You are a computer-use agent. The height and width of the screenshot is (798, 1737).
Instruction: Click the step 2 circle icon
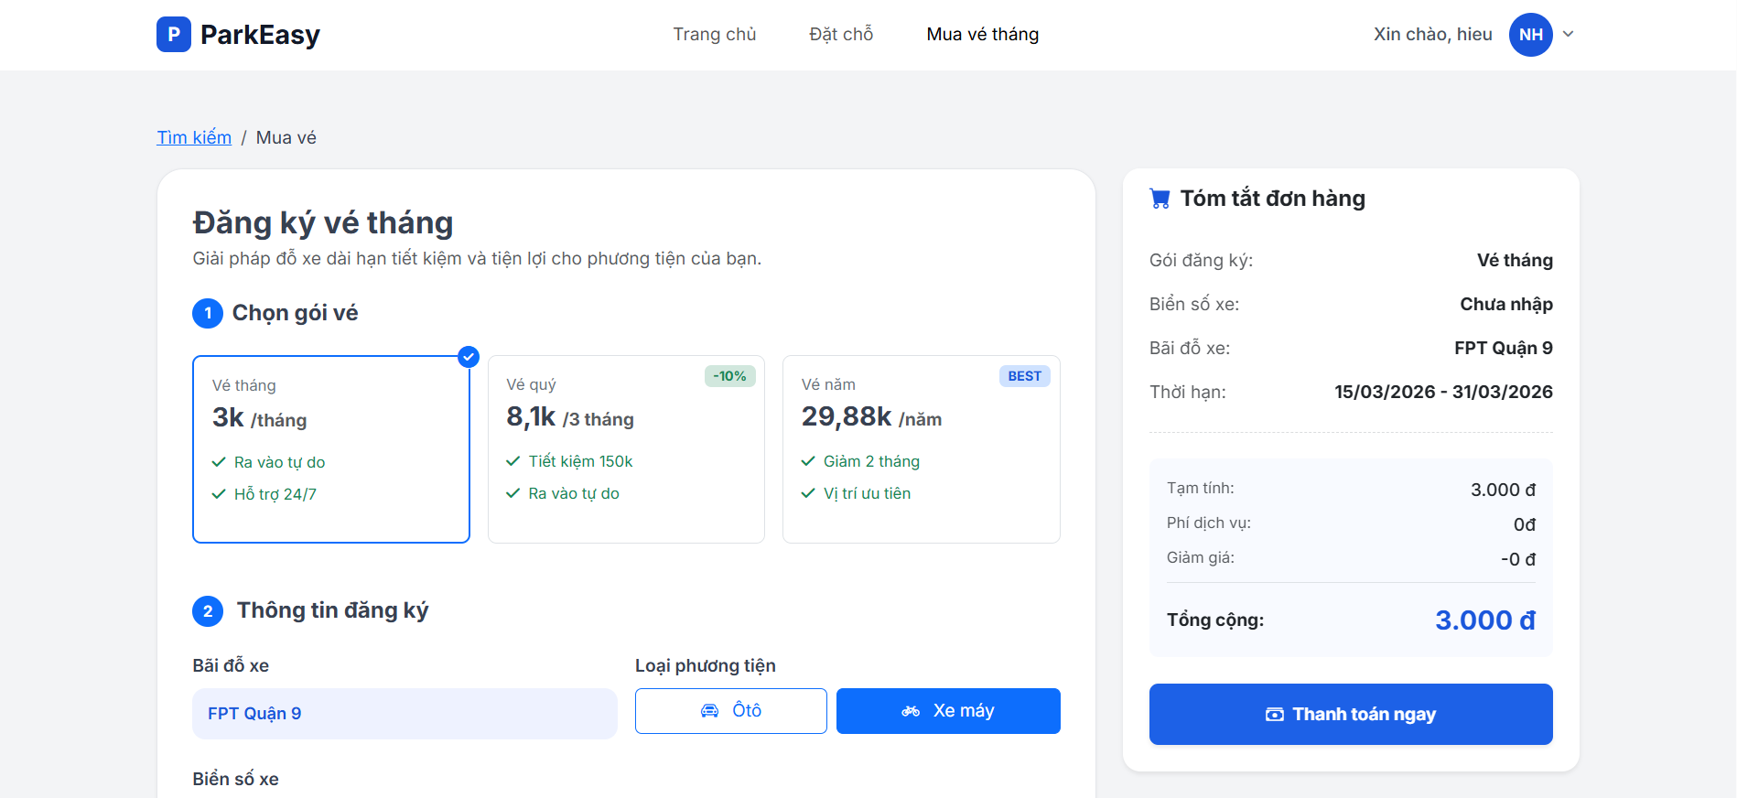(208, 610)
